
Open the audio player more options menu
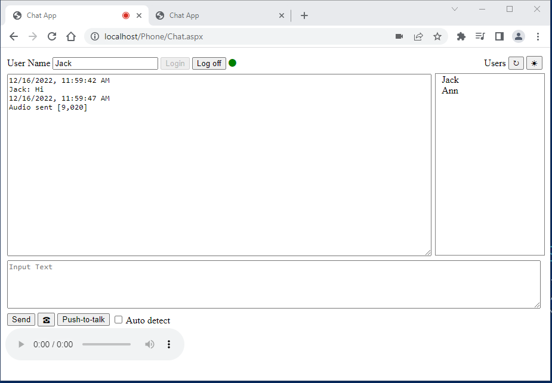[x=169, y=344]
